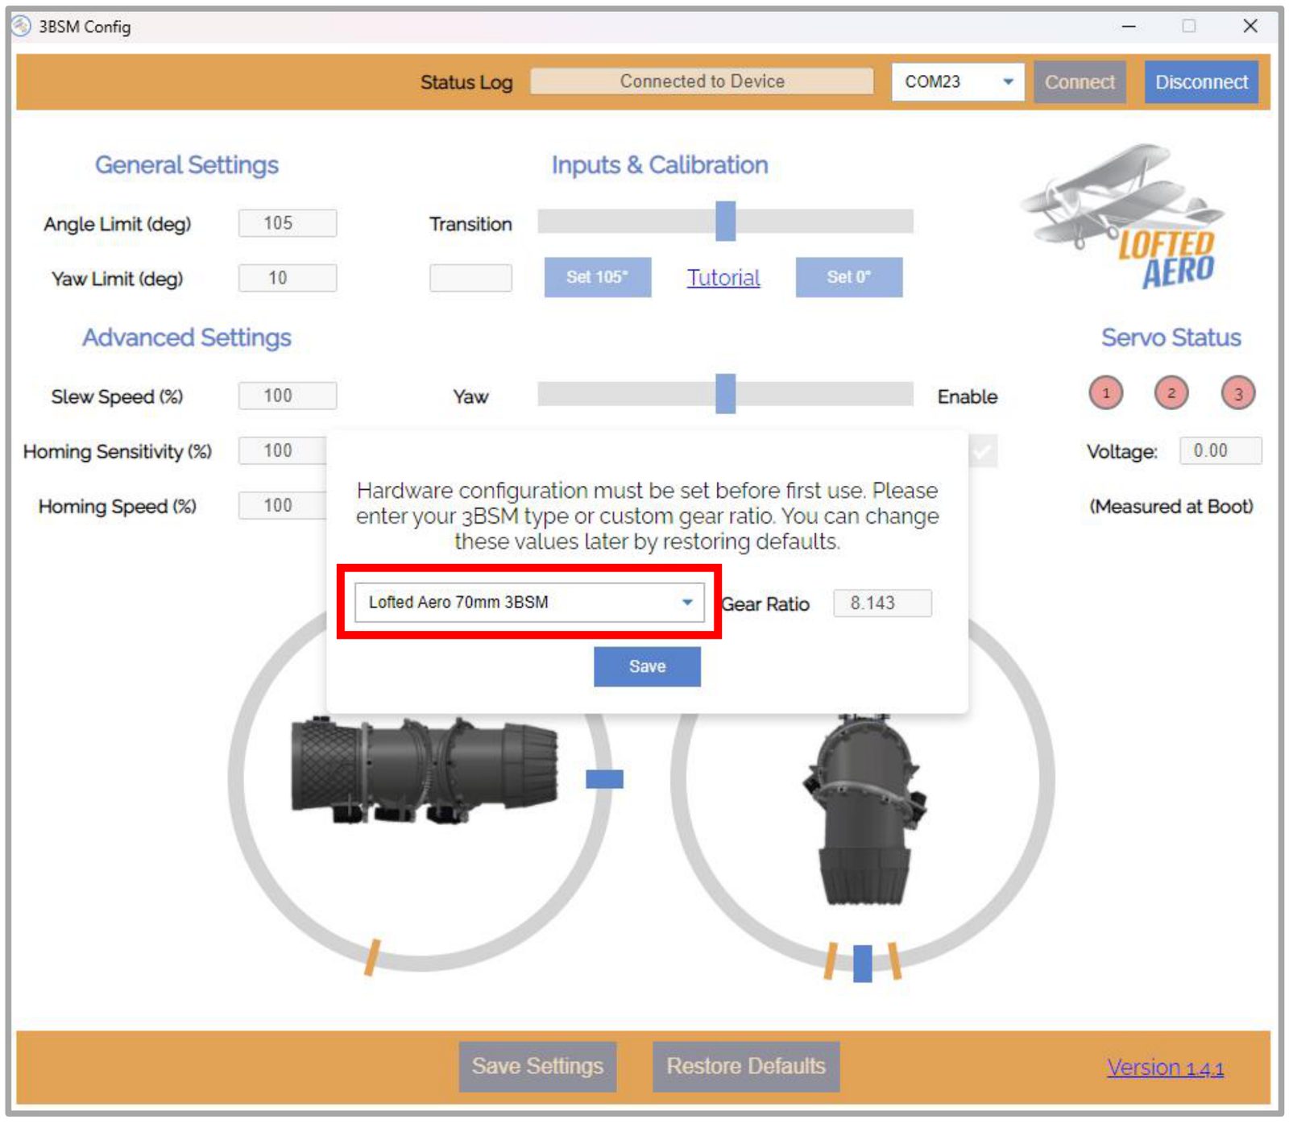This screenshot has height=1124, width=1289.
Task: Click the Set 0° button
Action: pyautogui.click(x=849, y=277)
